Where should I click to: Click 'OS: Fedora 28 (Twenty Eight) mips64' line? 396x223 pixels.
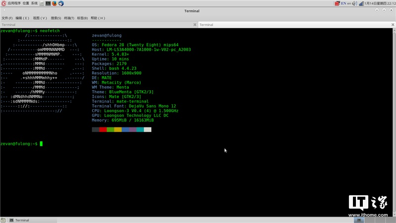click(135, 45)
